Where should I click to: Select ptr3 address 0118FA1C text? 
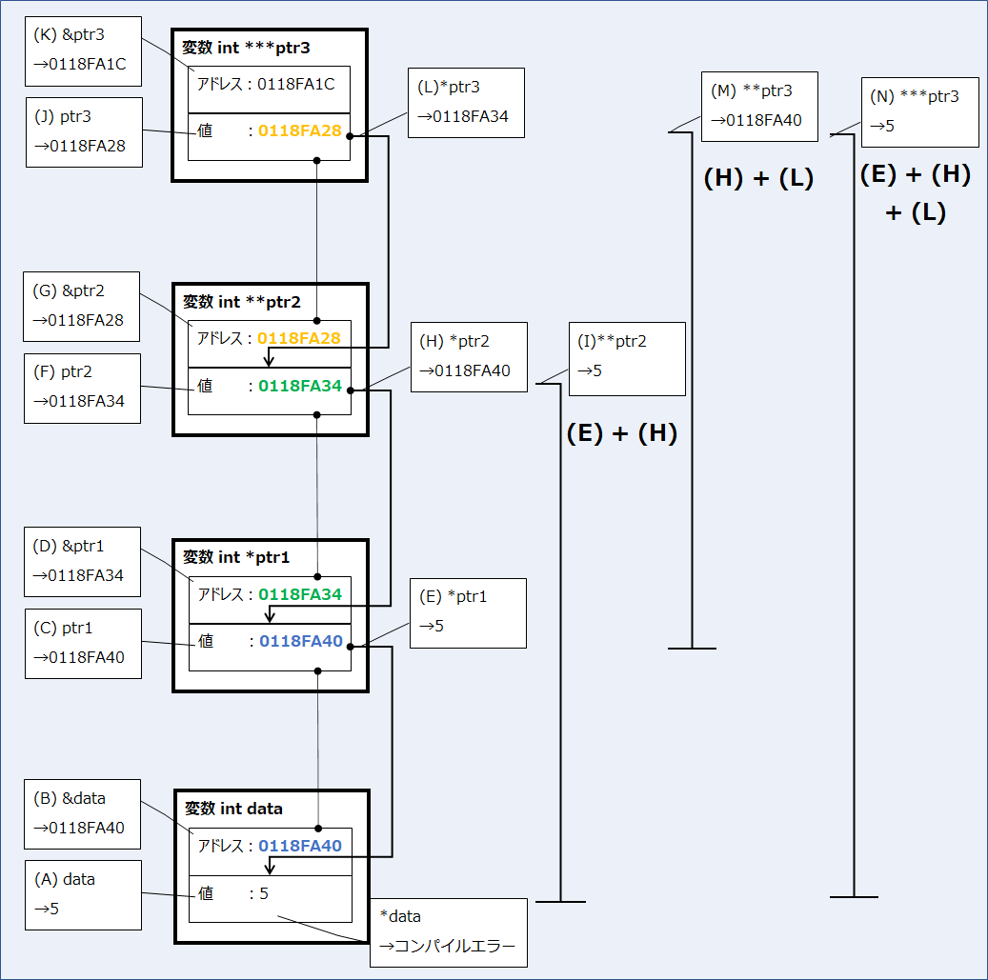click(x=296, y=84)
